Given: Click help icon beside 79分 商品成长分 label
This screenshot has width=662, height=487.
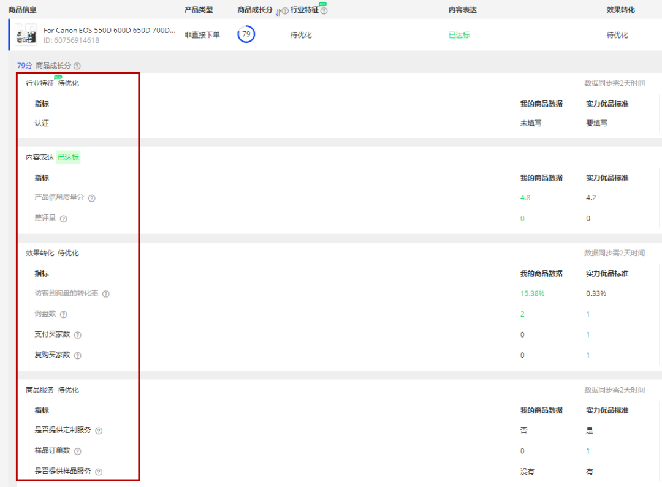Looking at the screenshot, I should [x=77, y=66].
